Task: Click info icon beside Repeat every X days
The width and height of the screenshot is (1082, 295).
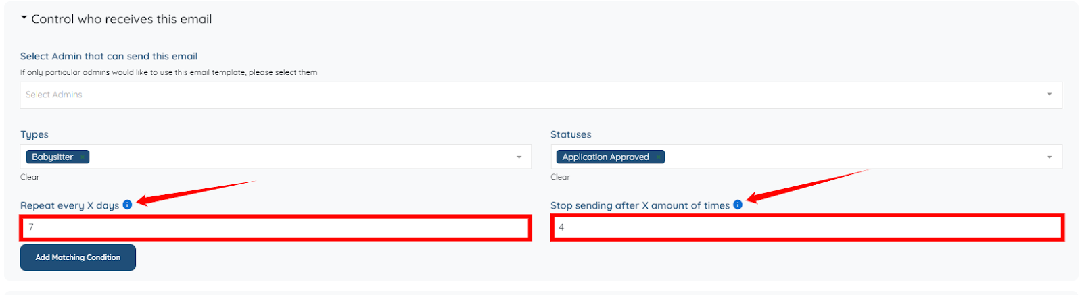Action: click(x=127, y=205)
